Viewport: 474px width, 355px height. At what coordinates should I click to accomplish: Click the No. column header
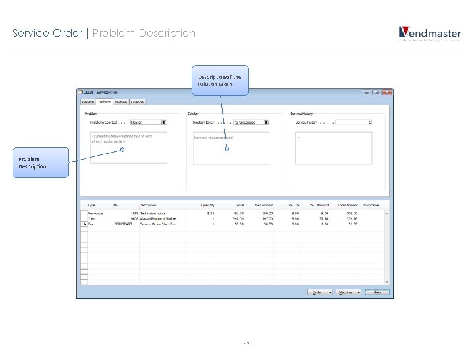pos(116,205)
